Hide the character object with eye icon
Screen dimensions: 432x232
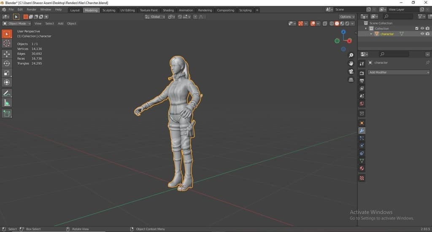coord(422,34)
